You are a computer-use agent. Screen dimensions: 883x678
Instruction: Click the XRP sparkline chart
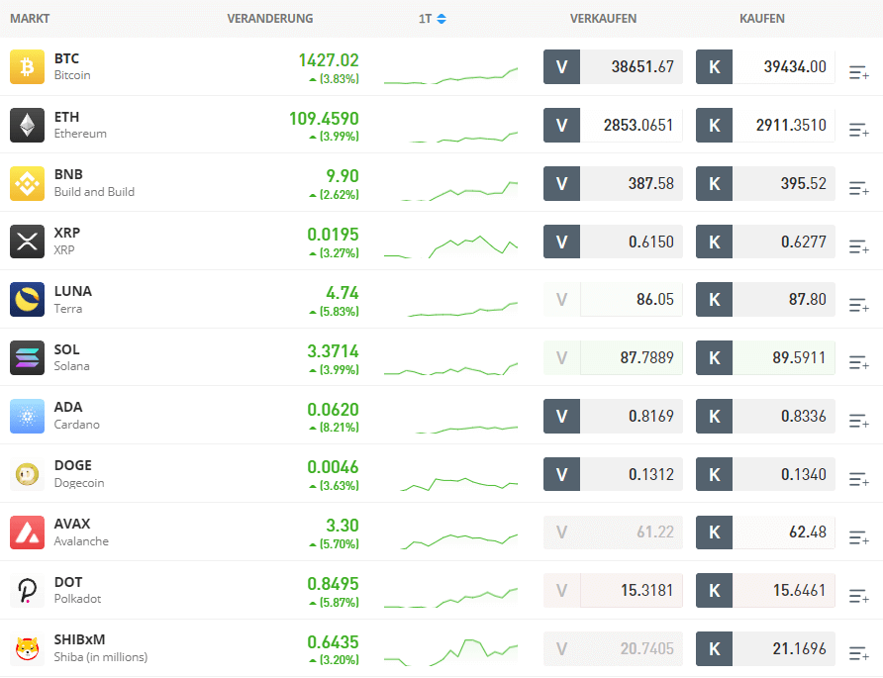[450, 246]
